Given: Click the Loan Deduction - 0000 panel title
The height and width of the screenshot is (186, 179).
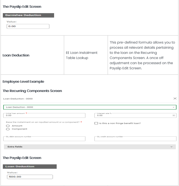Looking at the screenshot, I should (x=18, y=99).
